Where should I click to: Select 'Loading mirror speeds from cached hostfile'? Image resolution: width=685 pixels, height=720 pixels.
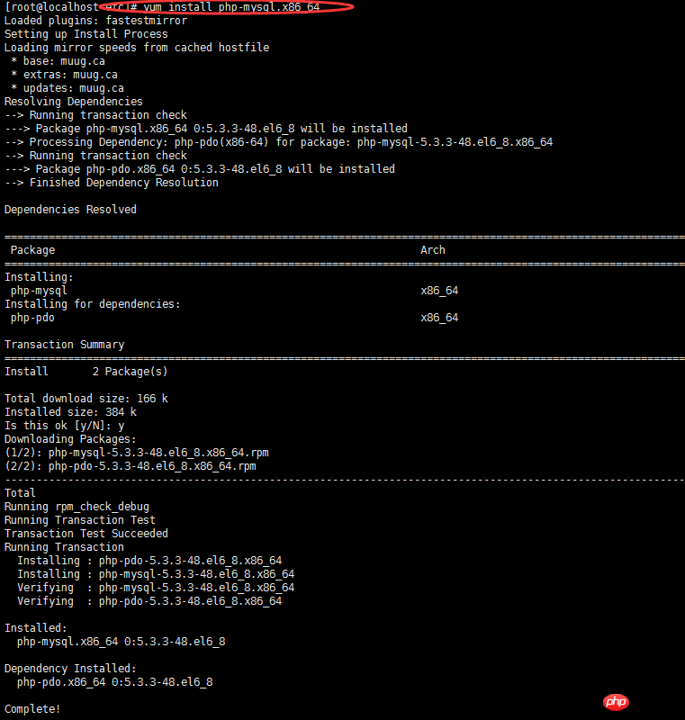[137, 48]
